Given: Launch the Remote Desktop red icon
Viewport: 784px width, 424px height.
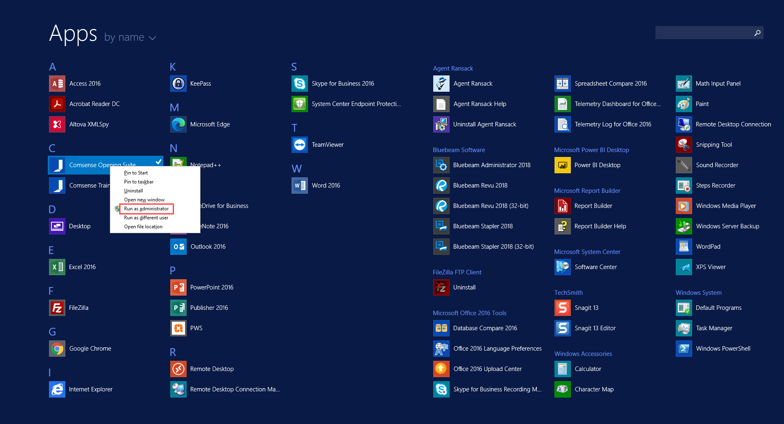Looking at the screenshot, I should click(x=178, y=369).
